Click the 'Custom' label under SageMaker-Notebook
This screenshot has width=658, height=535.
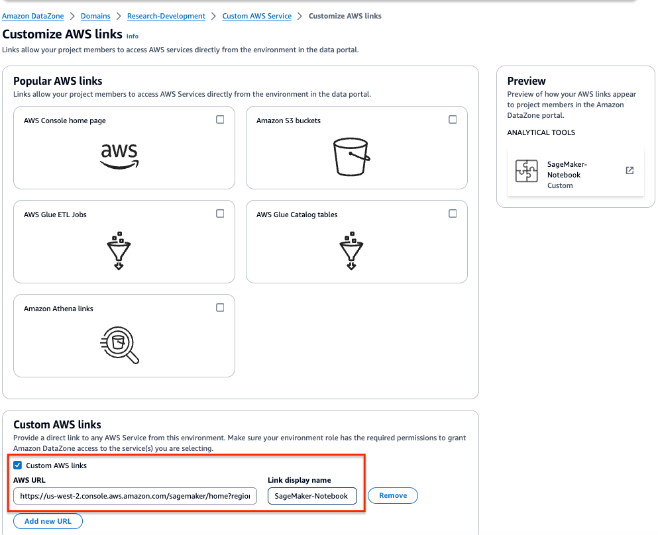pos(560,185)
